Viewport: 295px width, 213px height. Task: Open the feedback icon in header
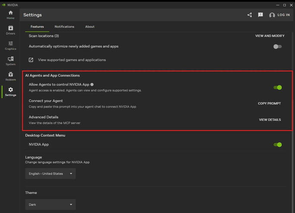click(x=260, y=15)
